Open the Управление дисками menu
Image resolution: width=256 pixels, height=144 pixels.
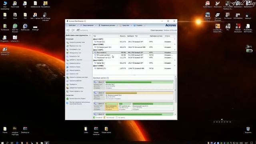coord(108,26)
